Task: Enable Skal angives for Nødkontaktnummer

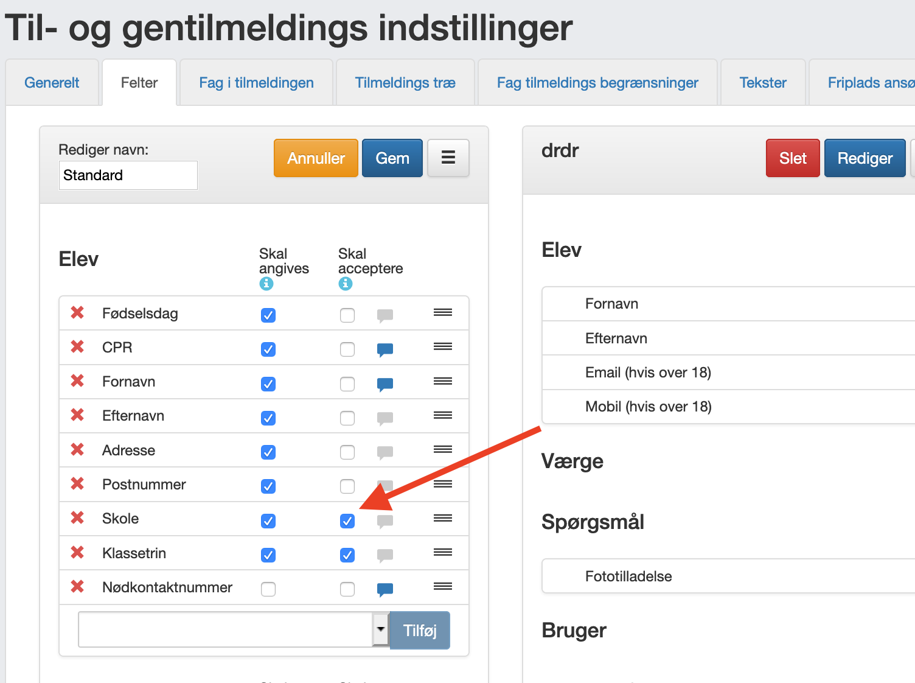Action: pos(268,589)
